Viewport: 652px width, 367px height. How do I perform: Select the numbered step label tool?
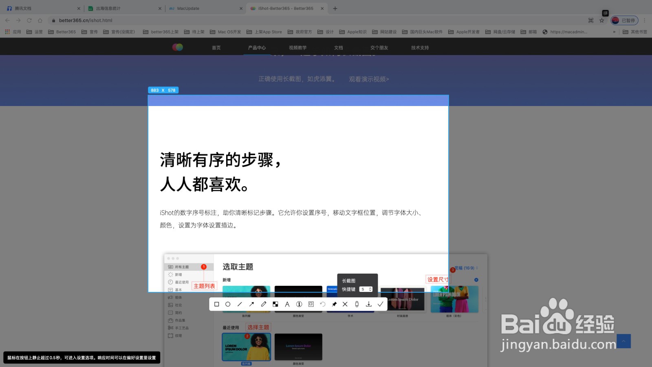coord(299,304)
